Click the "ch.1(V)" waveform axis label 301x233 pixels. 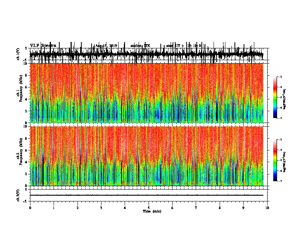18,54
